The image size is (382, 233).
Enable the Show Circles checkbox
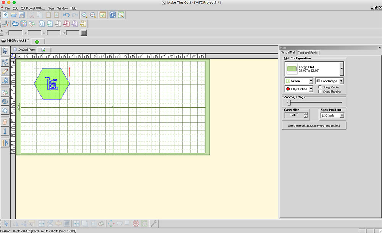pos(320,87)
